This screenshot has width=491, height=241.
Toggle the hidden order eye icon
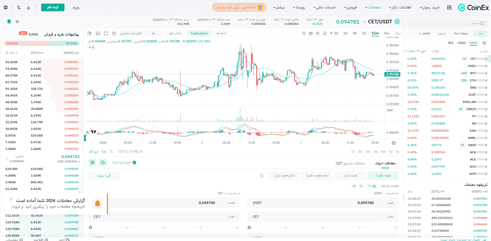pos(354,186)
